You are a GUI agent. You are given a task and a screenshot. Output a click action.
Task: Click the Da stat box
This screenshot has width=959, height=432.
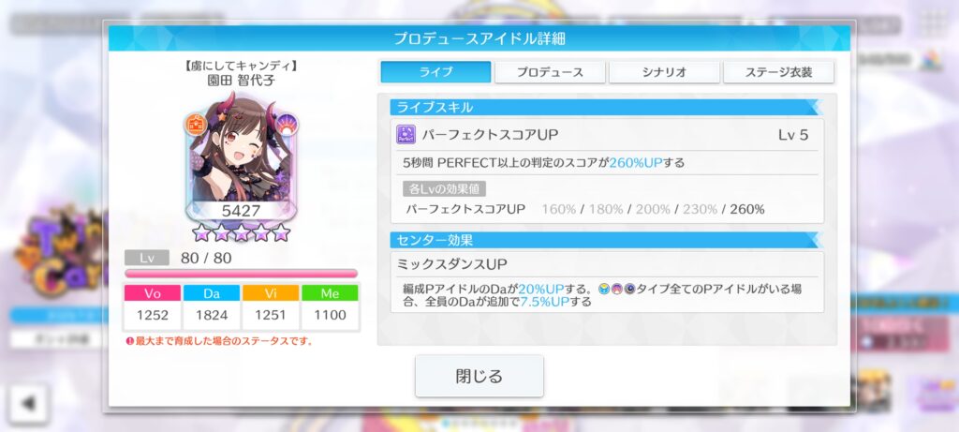212,307
